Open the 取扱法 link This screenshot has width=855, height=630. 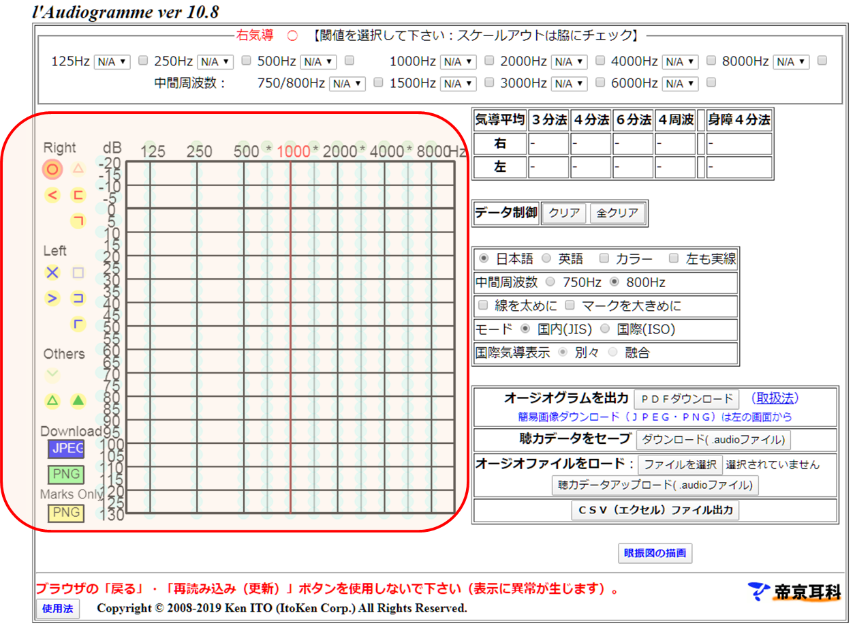pos(775,398)
